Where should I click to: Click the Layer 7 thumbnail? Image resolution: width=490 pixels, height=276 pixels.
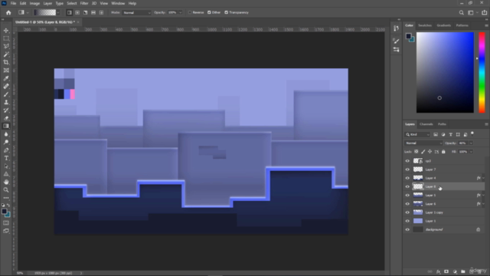[x=418, y=169]
